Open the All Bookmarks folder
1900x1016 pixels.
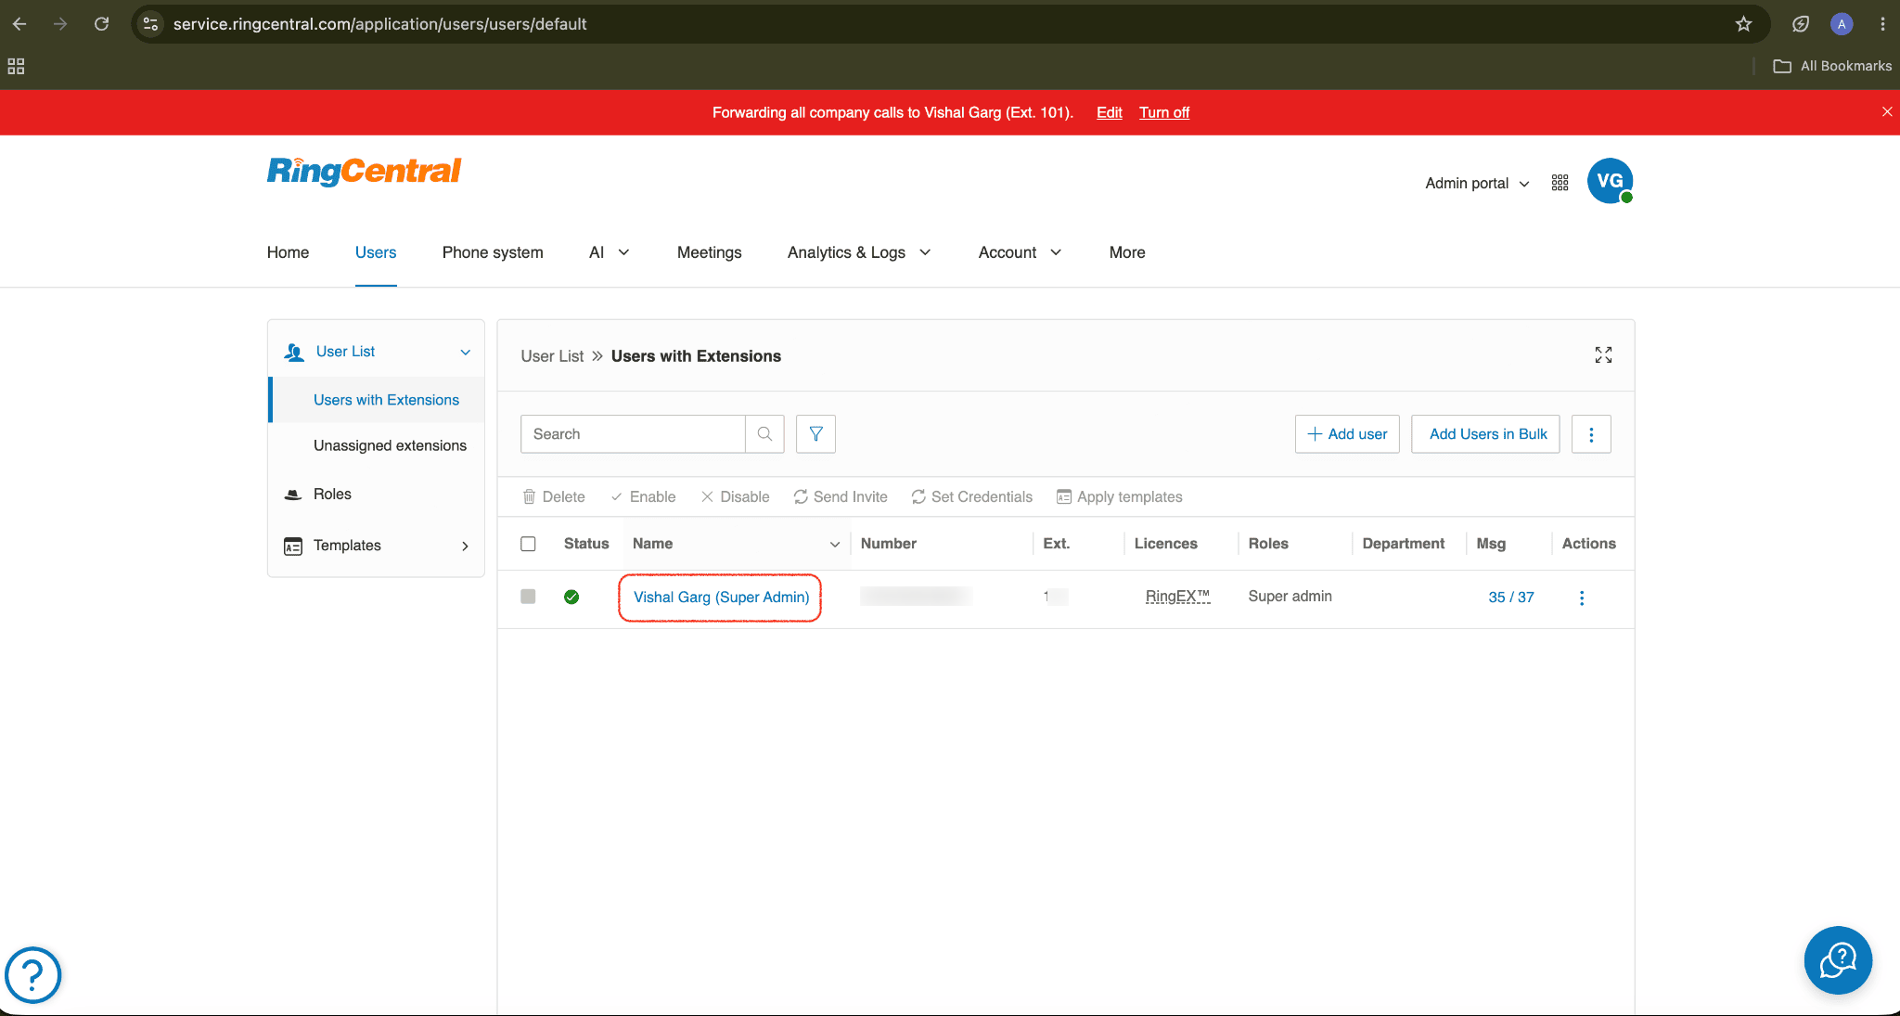tap(1832, 66)
